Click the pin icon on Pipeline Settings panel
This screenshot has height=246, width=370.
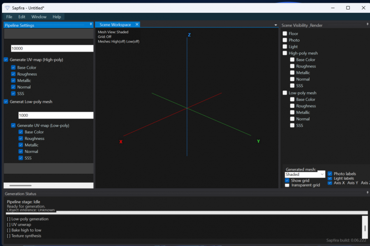tap(91, 24)
